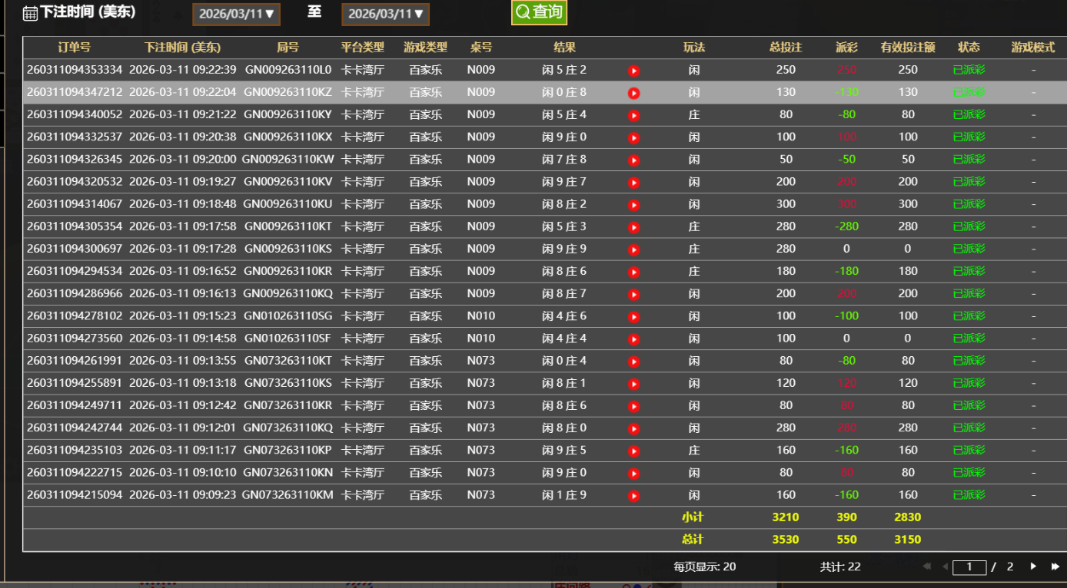Play video replay for round GN009263110KZ

pyautogui.click(x=633, y=93)
